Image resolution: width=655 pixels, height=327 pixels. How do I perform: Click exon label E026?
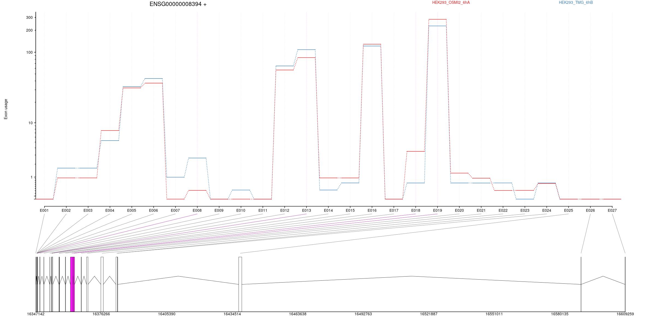[590, 210]
